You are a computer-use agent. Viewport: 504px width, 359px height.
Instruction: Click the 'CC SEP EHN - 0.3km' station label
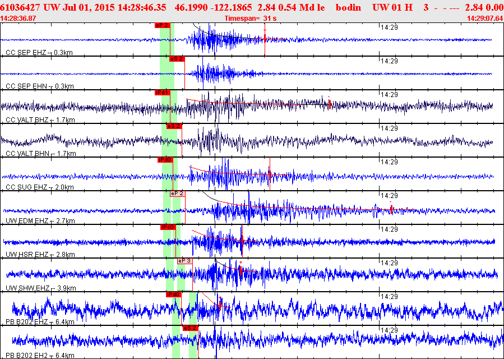tap(40, 86)
